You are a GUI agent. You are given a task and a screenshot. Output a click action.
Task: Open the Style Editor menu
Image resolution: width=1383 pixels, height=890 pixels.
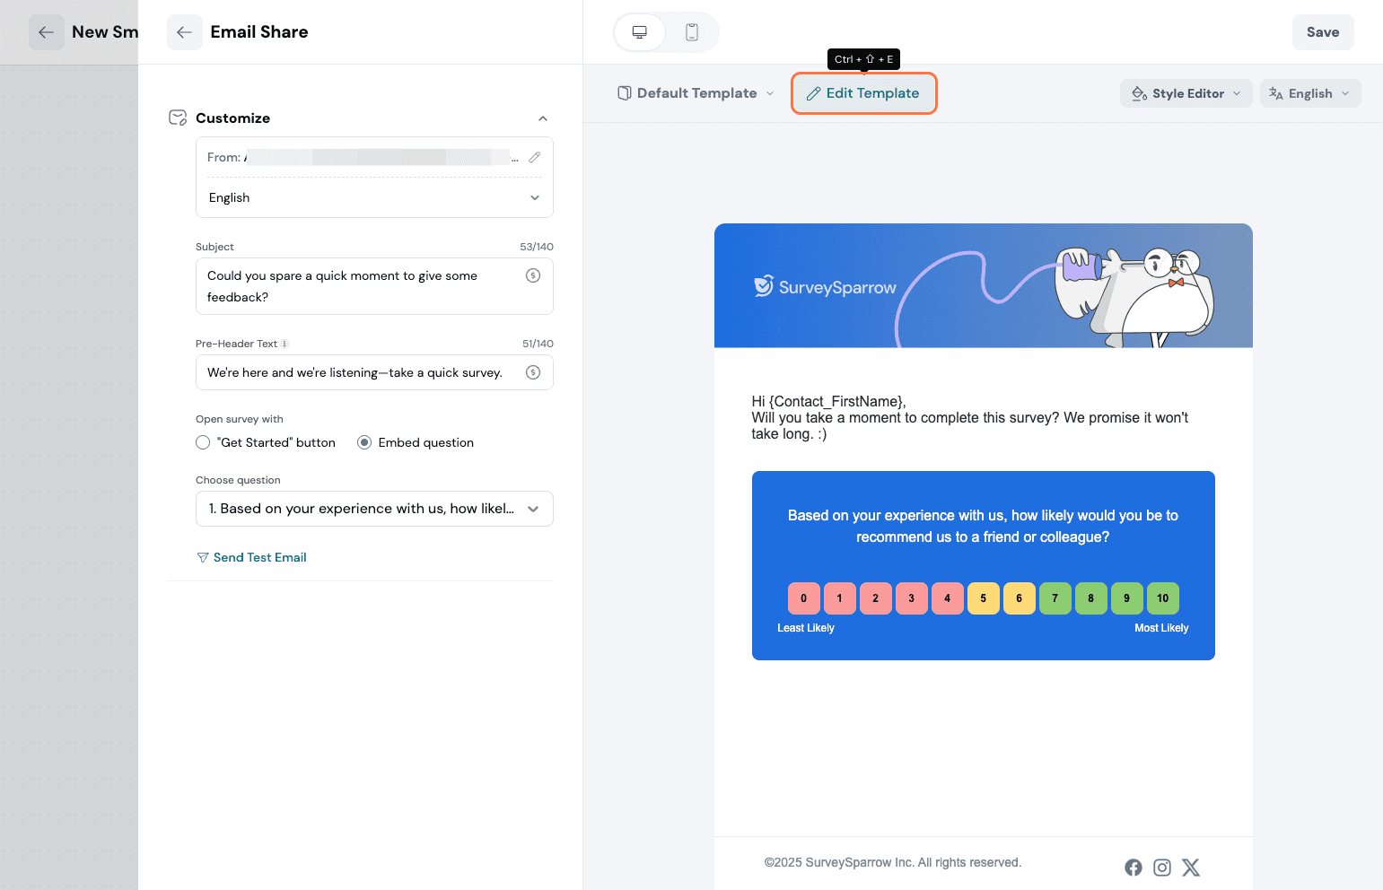click(x=1186, y=93)
